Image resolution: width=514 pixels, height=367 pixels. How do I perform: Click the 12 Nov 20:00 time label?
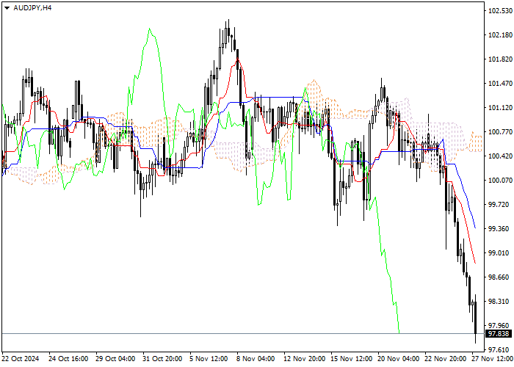[304, 359]
